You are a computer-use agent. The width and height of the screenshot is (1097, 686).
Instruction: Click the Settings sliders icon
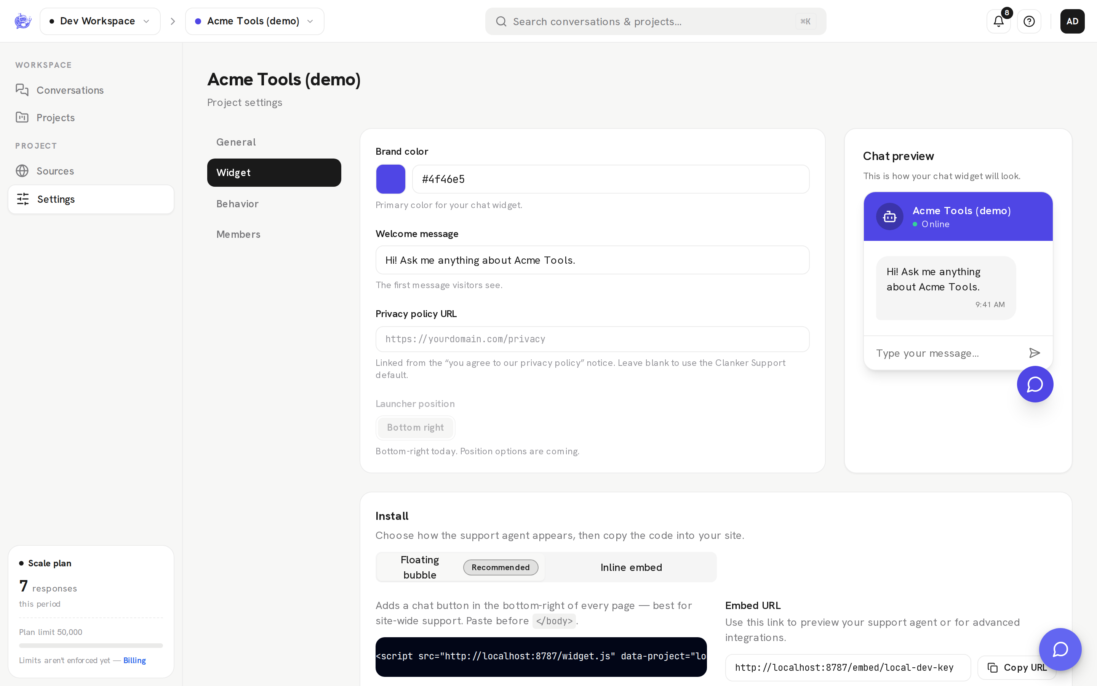[x=23, y=199]
